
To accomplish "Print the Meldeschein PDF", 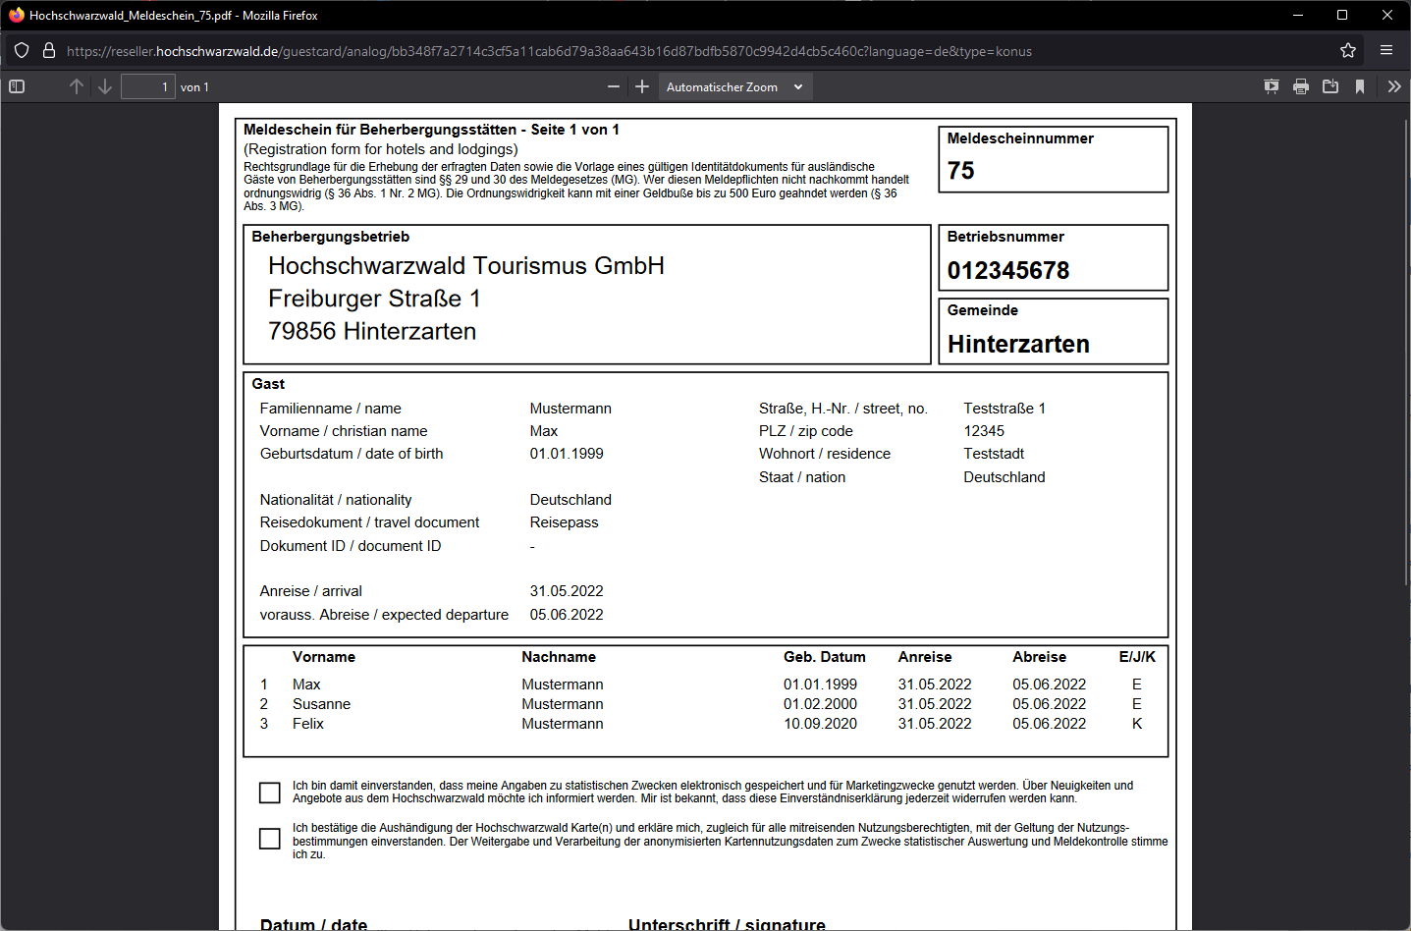I will 1301,86.
